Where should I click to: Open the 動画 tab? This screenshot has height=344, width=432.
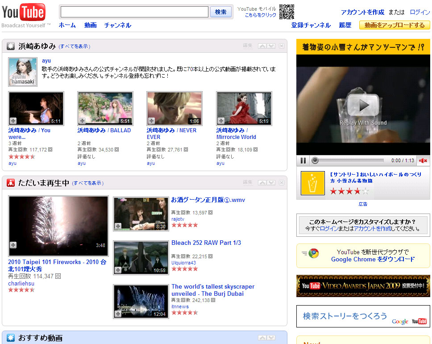click(x=90, y=25)
